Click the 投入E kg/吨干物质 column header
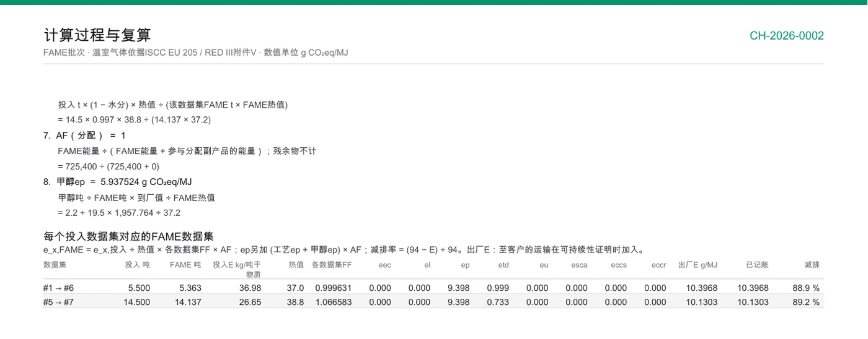This screenshot has height=339, width=868. 237,269
